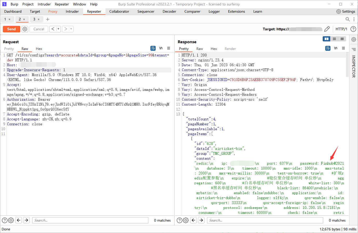Image resolution: width=358 pixels, height=233 pixels.
Task: Open response search settings gear
Action: tap(186, 220)
